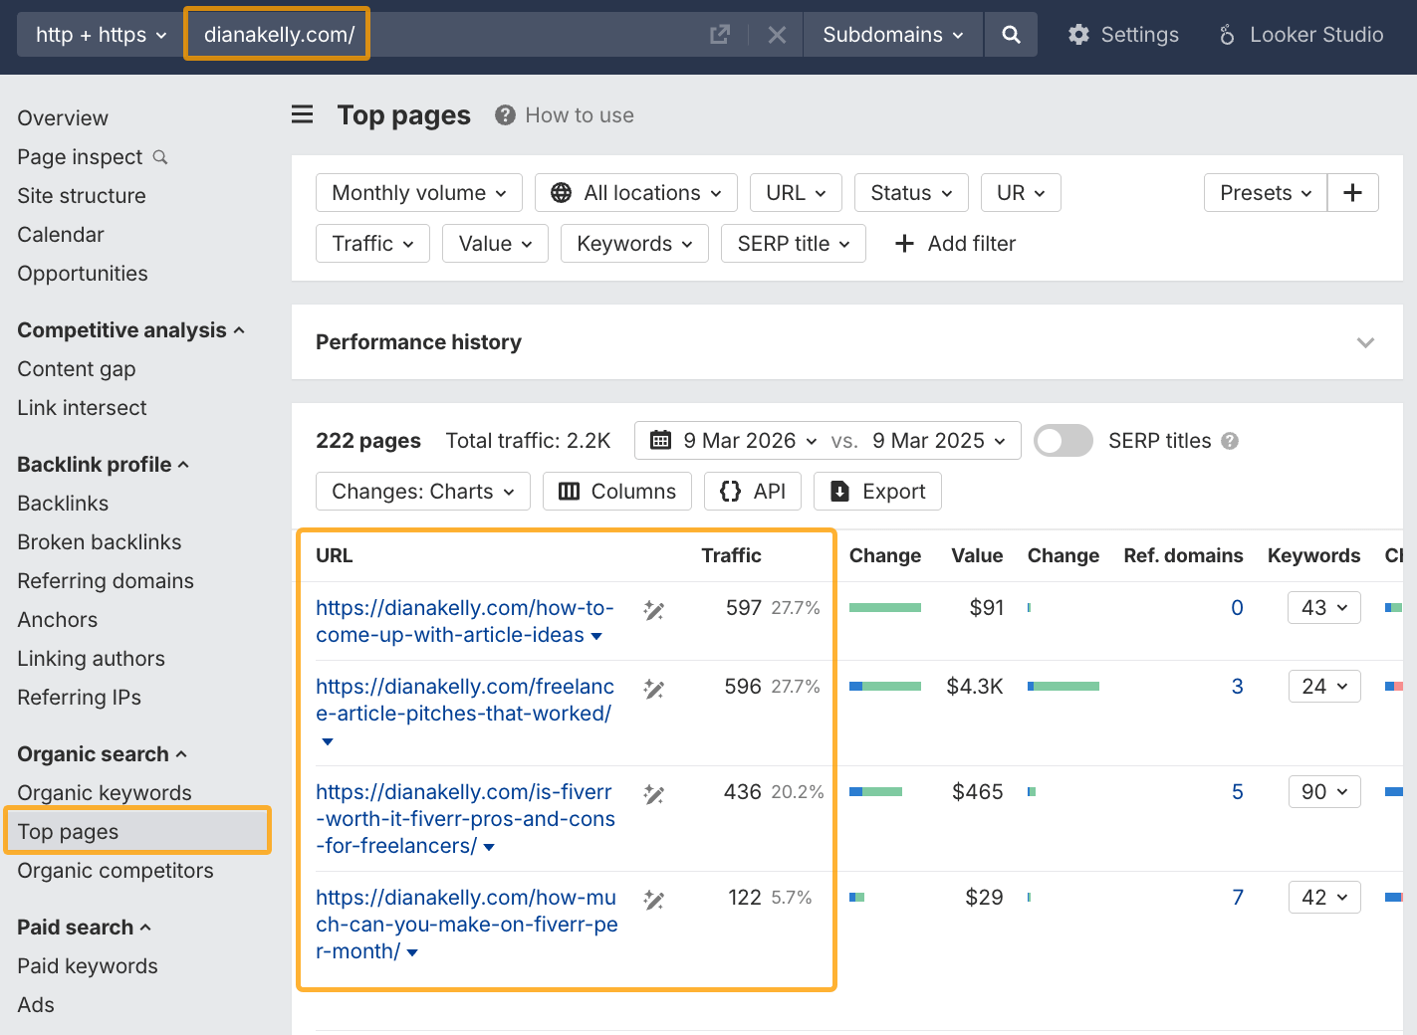Run search with the magnifier icon
This screenshot has width=1417, height=1035.
coord(1011,34)
